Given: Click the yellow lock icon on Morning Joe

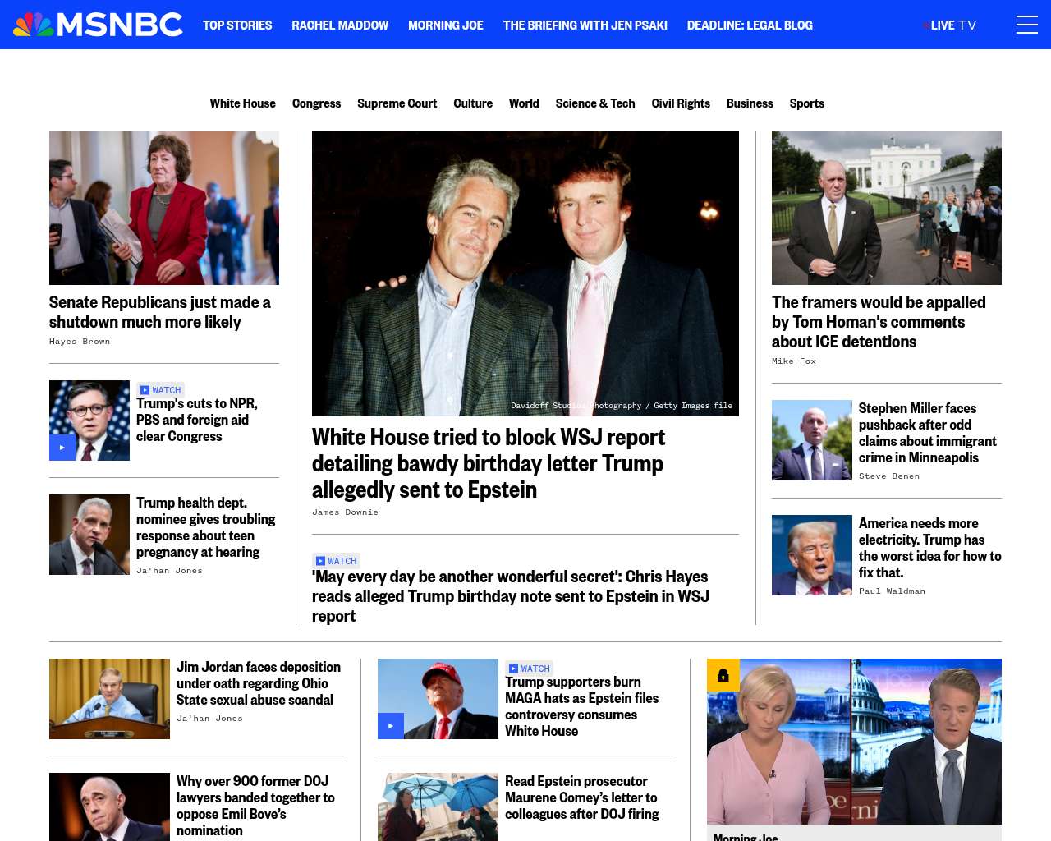Looking at the screenshot, I should [x=723, y=675].
